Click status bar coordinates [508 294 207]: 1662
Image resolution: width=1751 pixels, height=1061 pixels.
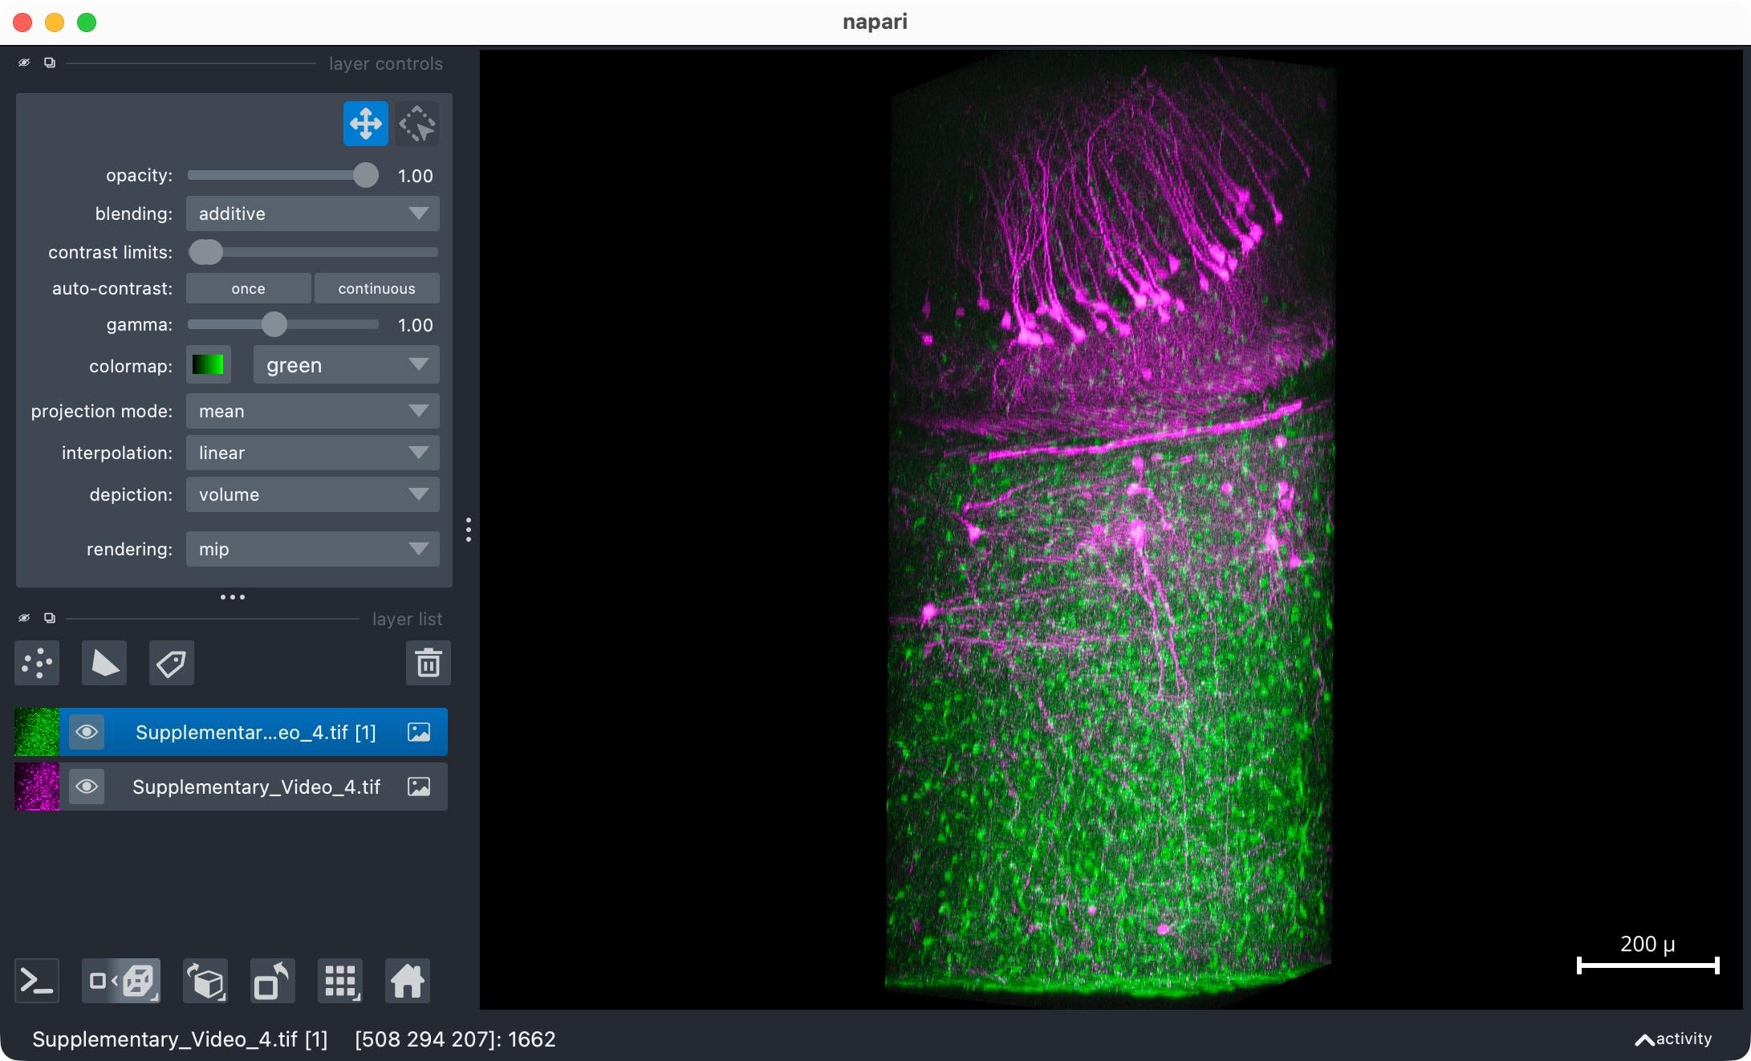click(x=455, y=1039)
